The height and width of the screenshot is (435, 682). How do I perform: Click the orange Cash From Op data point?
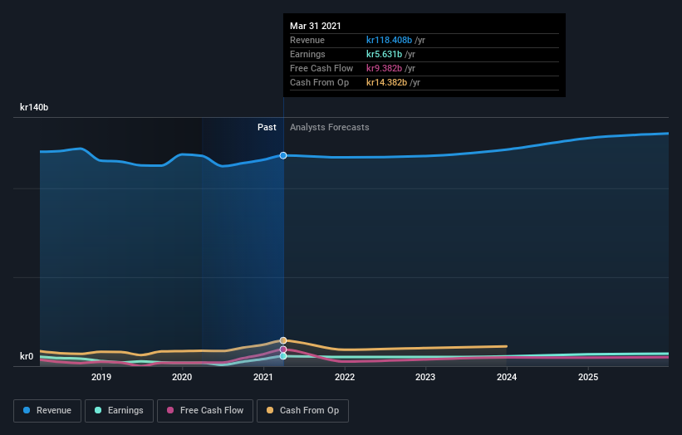tap(283, 340)
